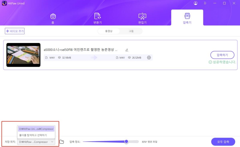Maximize the HitPaw Univd window
This screenshot has width=240, height=147.
[x=224, y=3]
